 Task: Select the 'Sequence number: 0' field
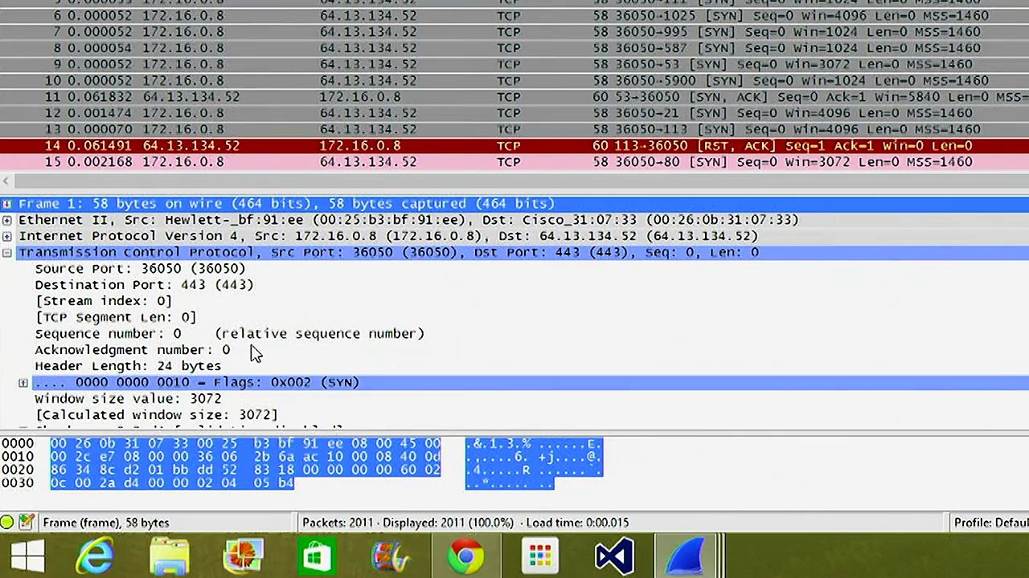(229, 333)
